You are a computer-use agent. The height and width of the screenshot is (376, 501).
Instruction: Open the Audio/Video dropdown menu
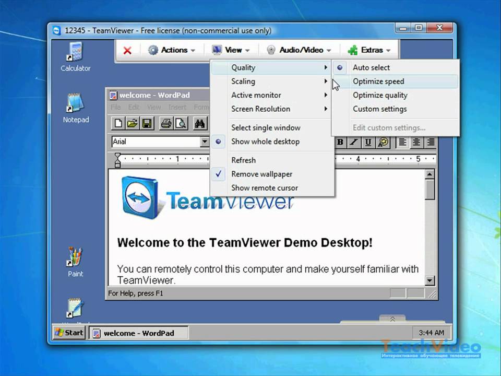click(298, 50)
